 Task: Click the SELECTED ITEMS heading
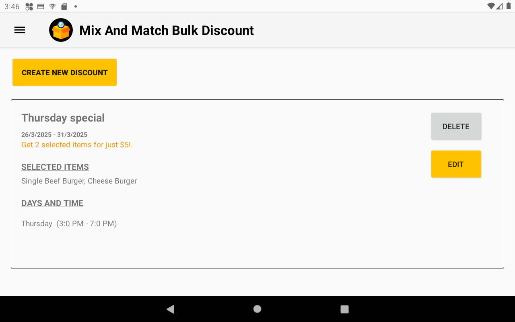(55, 167)
